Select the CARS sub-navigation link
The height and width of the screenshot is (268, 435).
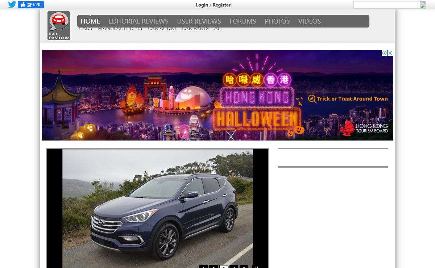[86, 29]
